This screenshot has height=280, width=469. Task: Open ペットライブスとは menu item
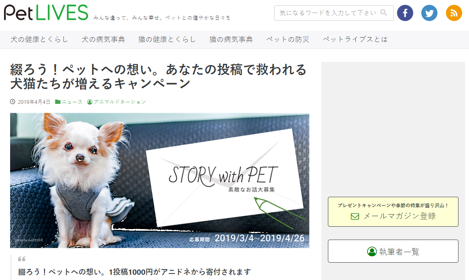click(355, 40)
